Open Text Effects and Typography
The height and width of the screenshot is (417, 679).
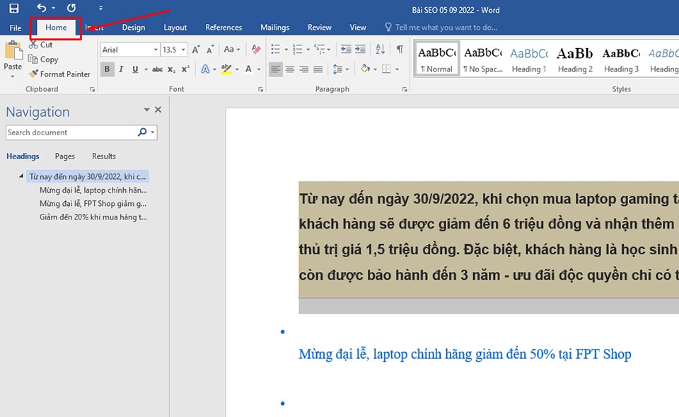click(x=205, y=69)
